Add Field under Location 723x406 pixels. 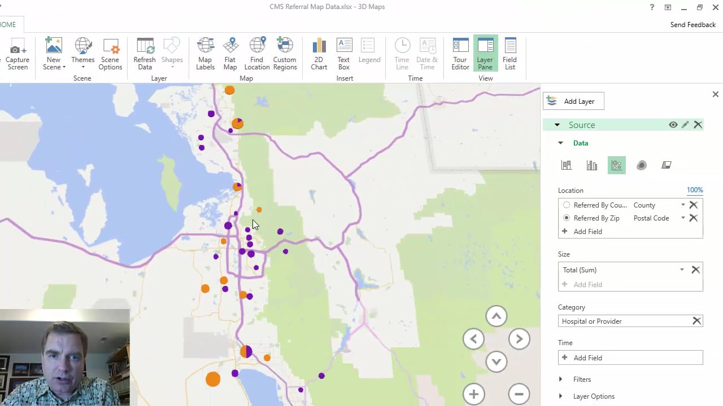click(587, 231)
